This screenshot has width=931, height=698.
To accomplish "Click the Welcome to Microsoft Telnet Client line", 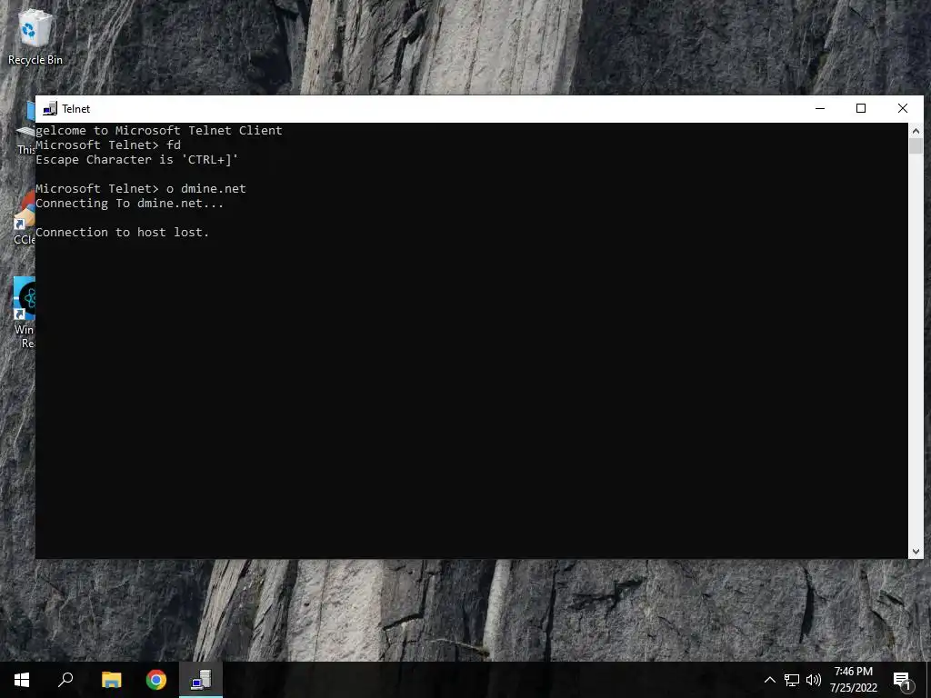I will pos(158,131).
